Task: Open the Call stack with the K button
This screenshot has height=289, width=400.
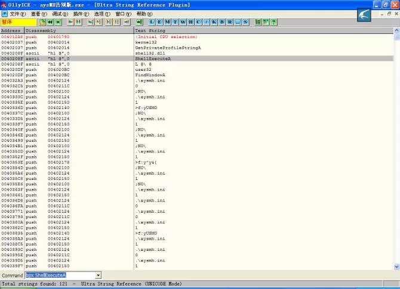Action: (x=214, y=22)
